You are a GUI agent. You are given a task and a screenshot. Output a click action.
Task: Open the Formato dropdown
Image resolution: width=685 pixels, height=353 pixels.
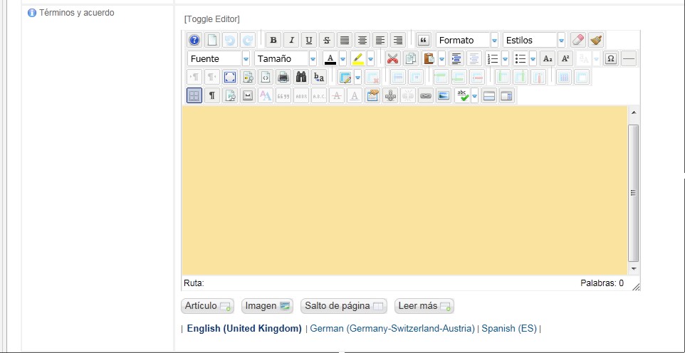pos(467,41)
